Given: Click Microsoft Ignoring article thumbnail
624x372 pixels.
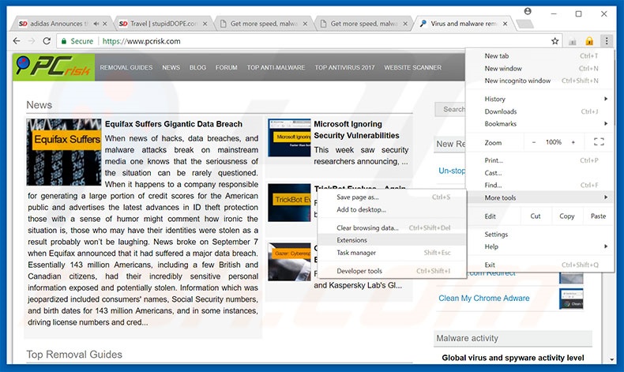Looking at the screenshot, I should pyautogui.click(x=289, y=137).
